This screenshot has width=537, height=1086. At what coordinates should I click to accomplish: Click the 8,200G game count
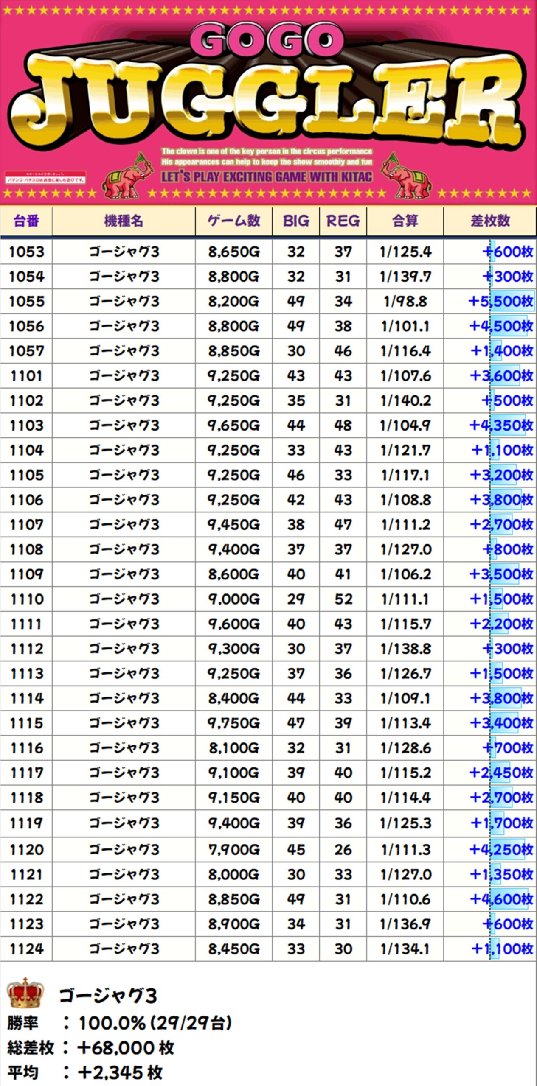(x=234, y=302)
